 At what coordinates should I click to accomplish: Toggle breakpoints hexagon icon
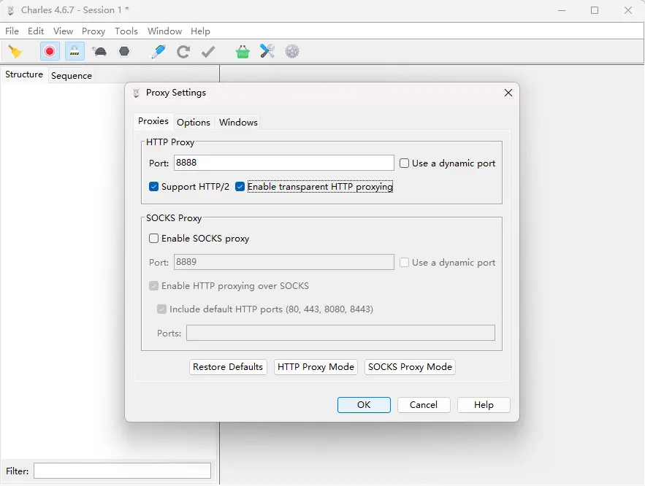(124, 51)
